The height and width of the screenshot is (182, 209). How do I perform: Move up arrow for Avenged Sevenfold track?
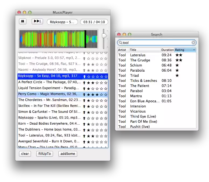(x=84, y=142)
